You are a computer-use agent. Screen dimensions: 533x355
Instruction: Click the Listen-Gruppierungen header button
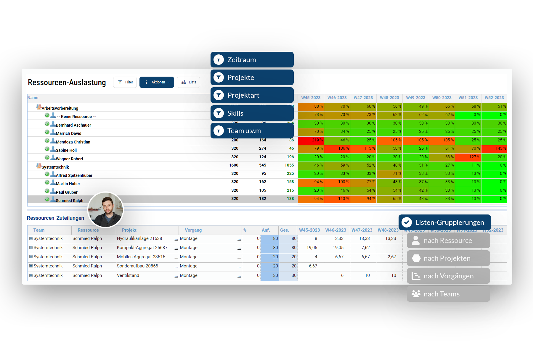click(444, 222)
